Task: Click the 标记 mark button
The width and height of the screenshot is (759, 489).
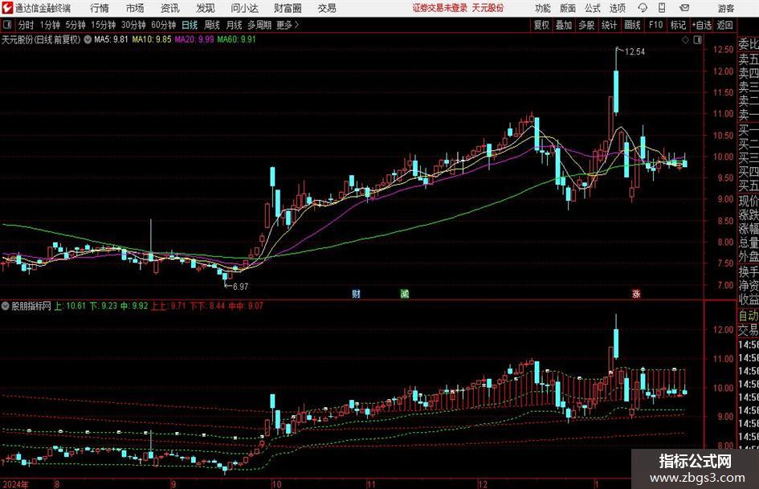Action: tap(678, 25)
